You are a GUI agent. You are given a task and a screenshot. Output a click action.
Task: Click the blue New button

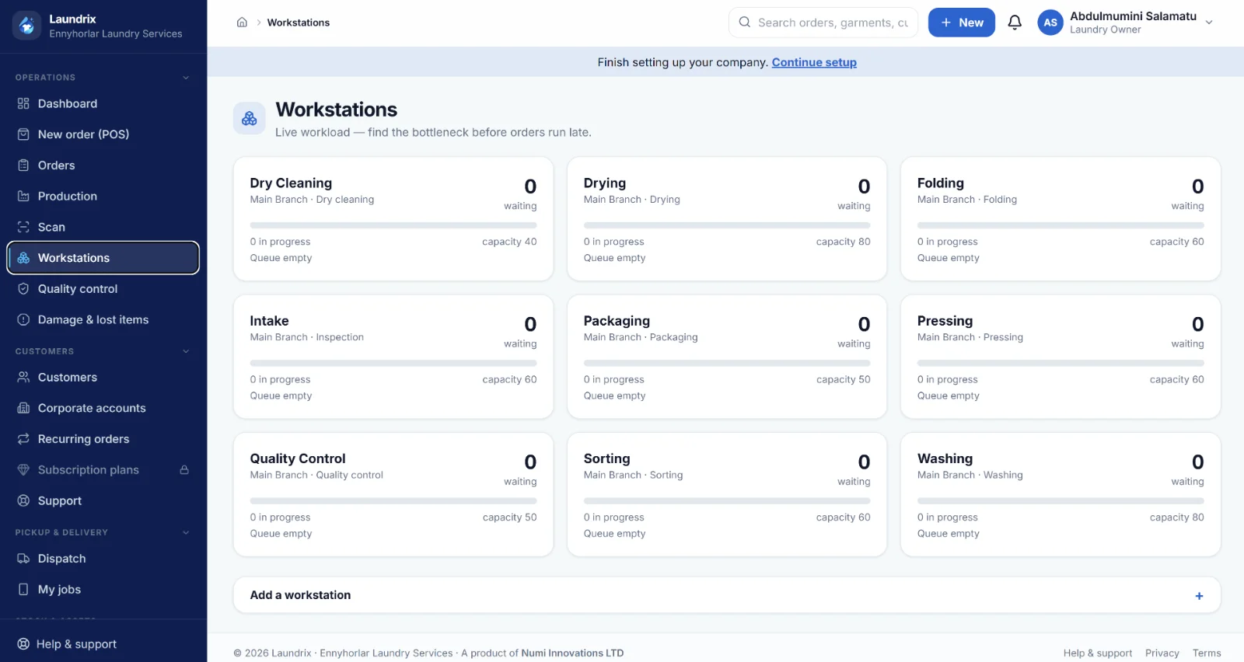(x=962, y=23)
